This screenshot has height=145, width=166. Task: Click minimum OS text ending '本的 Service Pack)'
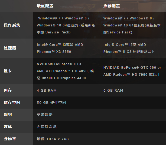(66, 25)
